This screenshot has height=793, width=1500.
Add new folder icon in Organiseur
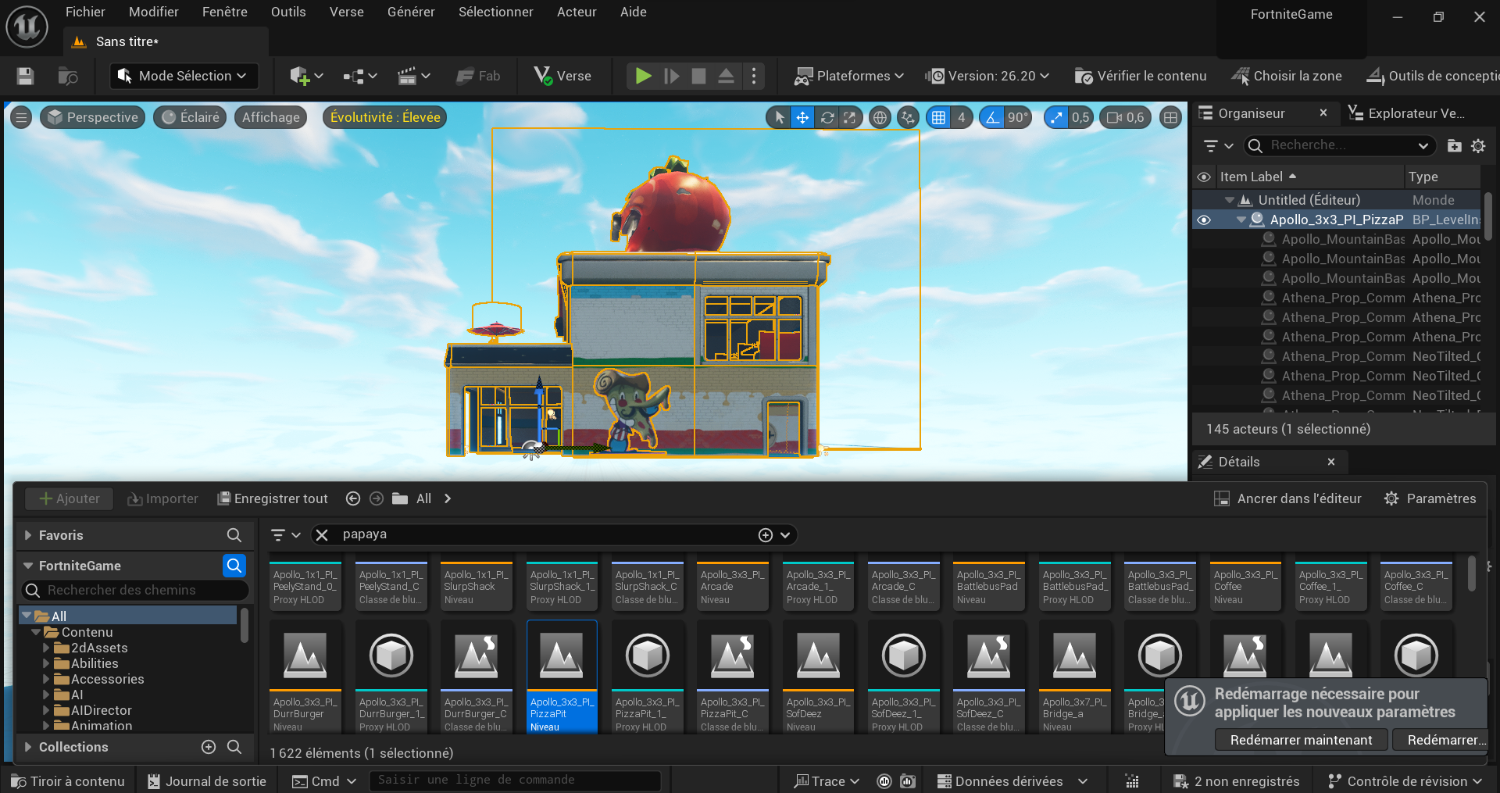tap(1455, 146)
